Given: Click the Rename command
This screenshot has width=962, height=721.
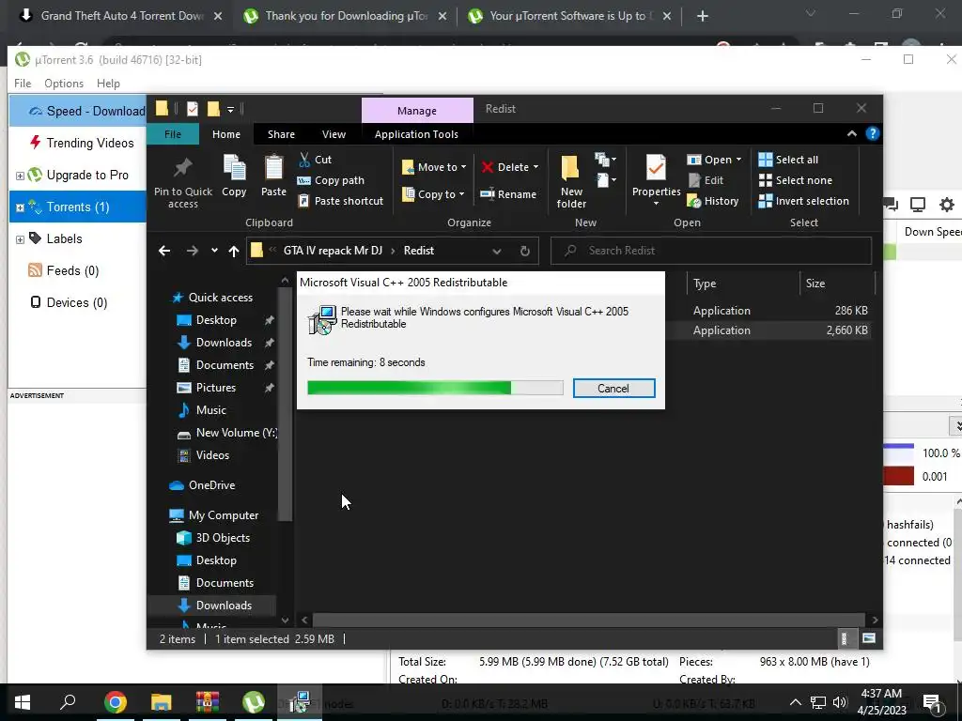Looking at the screenshot, I should pyautogui.click(x=508, y=194).
